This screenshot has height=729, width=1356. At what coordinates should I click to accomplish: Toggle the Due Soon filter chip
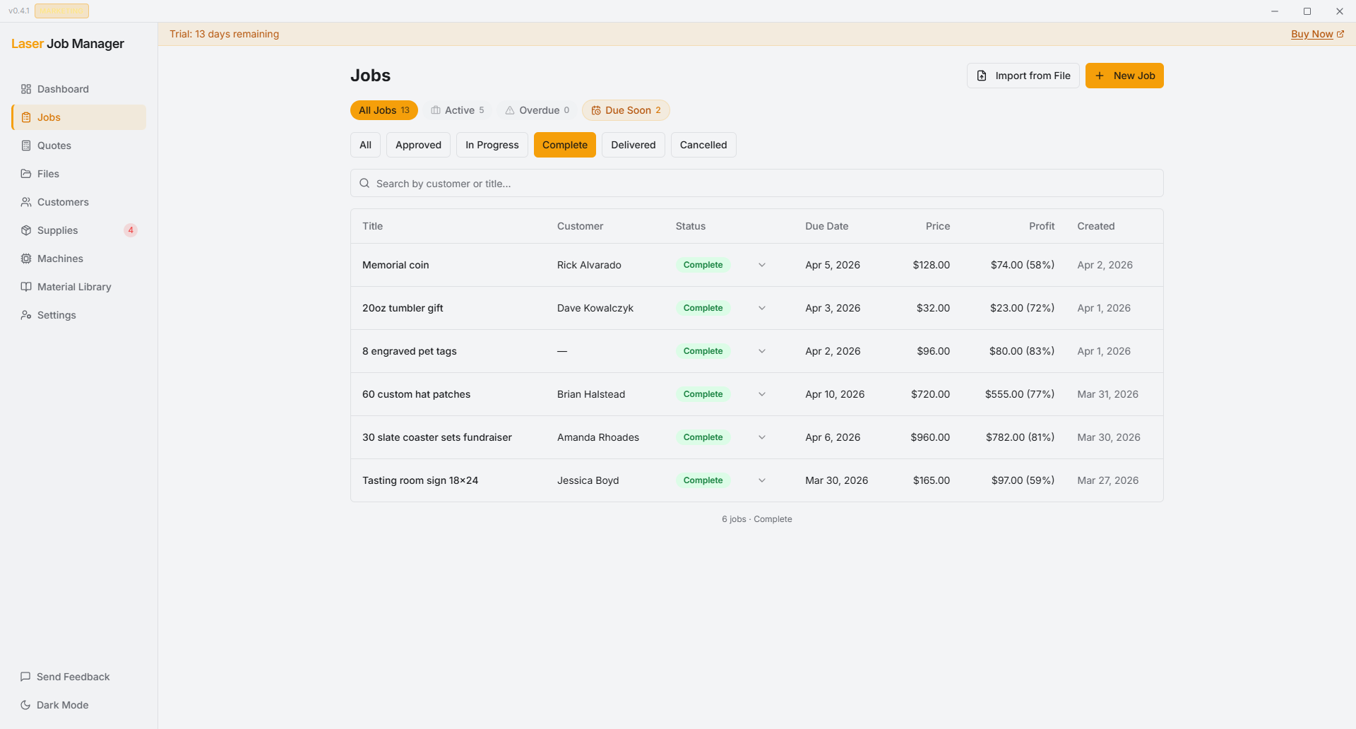coord(626,110)
